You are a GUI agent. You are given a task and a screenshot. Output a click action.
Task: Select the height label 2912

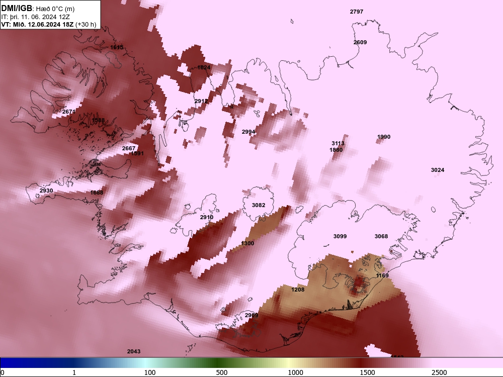pyautogui.click(x=201, y=101)
